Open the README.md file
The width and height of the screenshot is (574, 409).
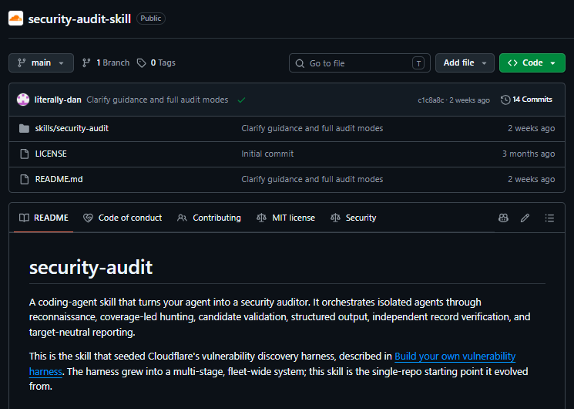[x=59, y=179]
